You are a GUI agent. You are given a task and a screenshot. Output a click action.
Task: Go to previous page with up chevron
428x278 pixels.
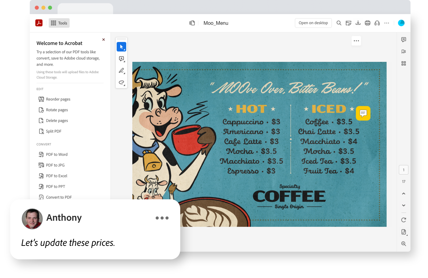coord(404,193)
